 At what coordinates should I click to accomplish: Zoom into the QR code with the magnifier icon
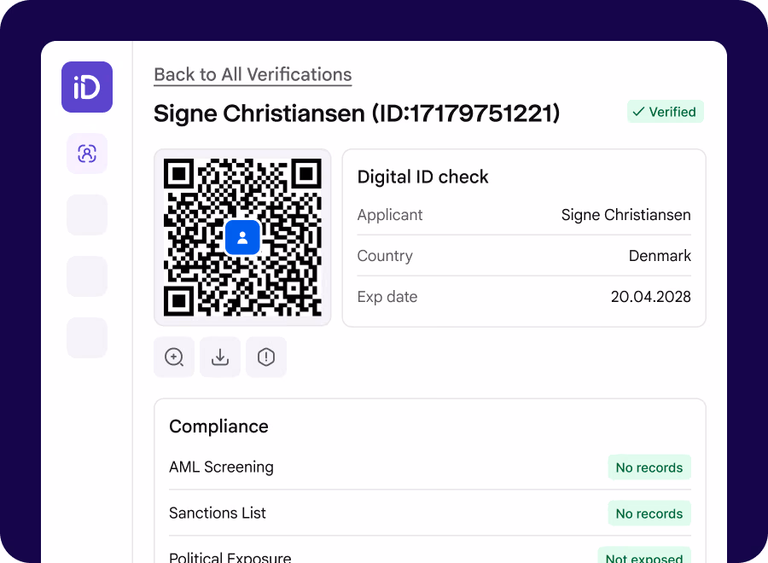(x=174, y=357)
